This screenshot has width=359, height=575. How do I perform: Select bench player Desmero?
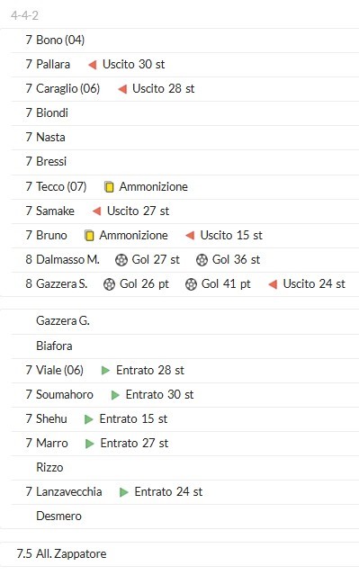coord(58,517)
